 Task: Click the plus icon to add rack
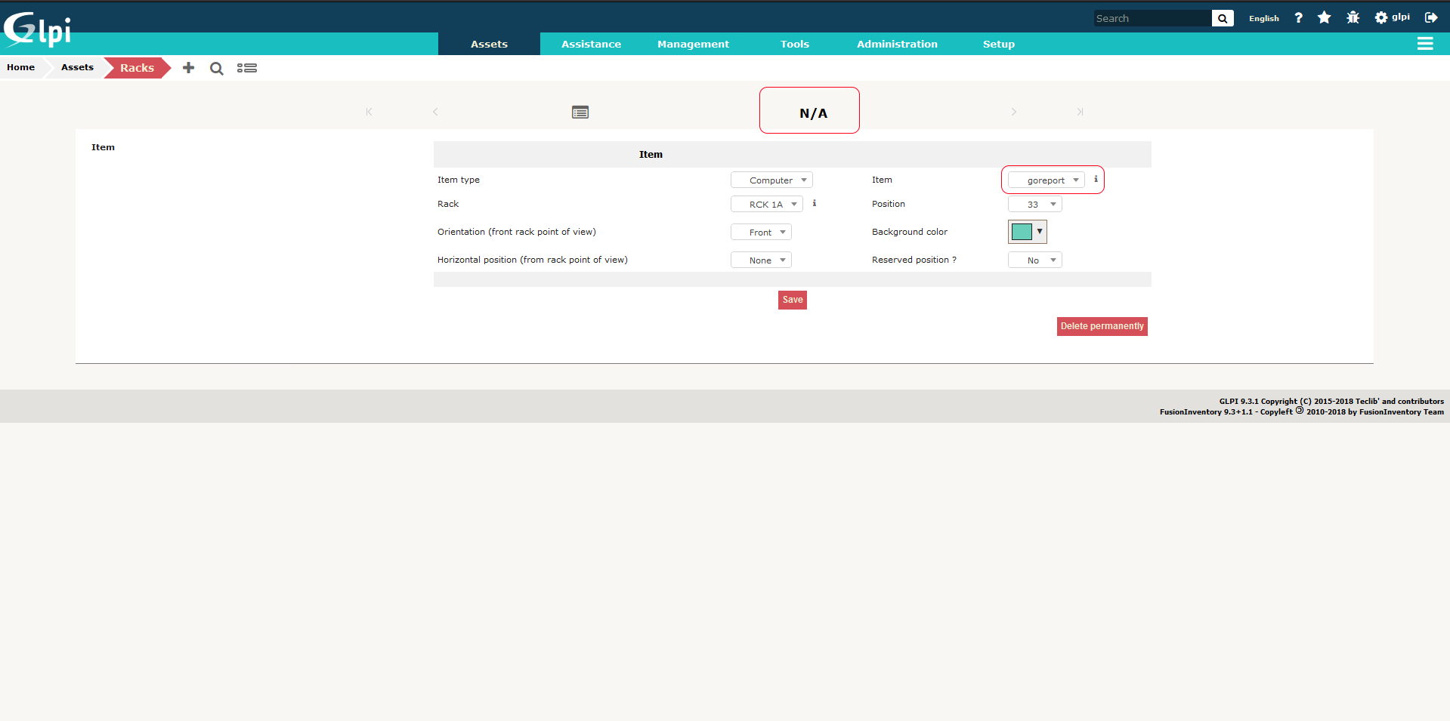click(188, 68)
